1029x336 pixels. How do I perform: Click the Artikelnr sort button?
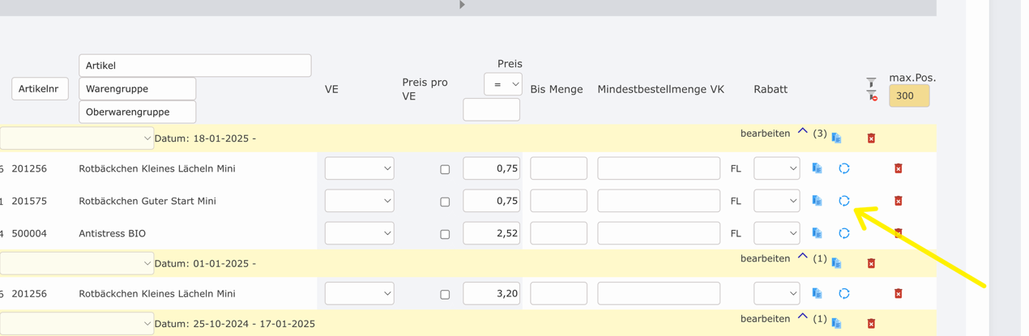40,89
